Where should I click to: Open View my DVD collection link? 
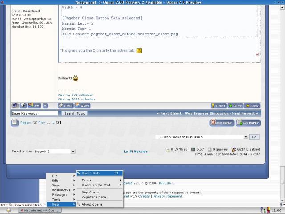(75, 95)
